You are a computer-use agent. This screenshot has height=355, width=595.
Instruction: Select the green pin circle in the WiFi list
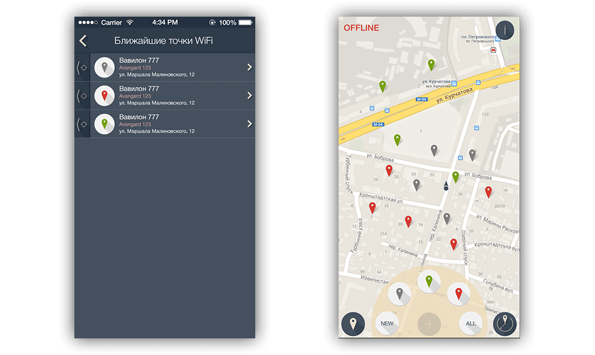(104, 124)
